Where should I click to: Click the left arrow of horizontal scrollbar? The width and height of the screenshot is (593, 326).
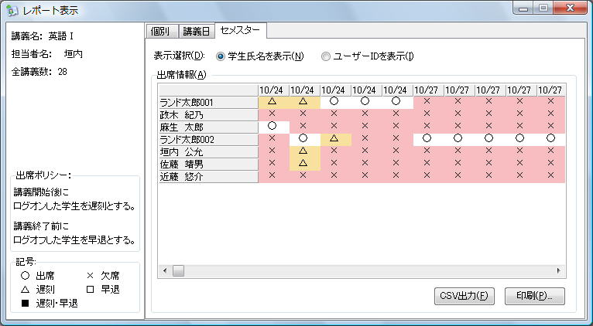click(165, 270)
